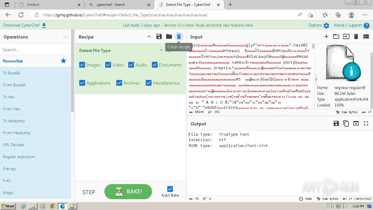
Task: Clear input and output
Action: [x=356, y=36]
